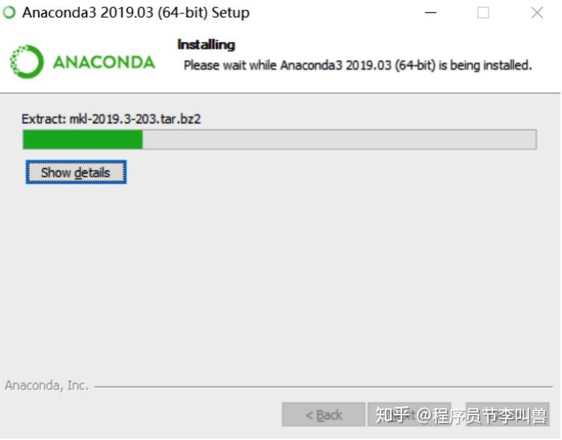Click the disabled maximize box icon
The width and height of the screenshot is (562, 440).
(x=483, y=13)
